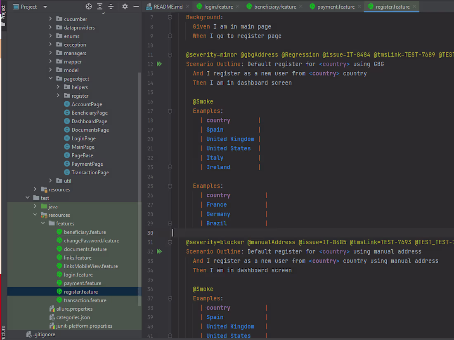Click the vertical Project tool window button

pyautogui.click(x=3, y=10)
